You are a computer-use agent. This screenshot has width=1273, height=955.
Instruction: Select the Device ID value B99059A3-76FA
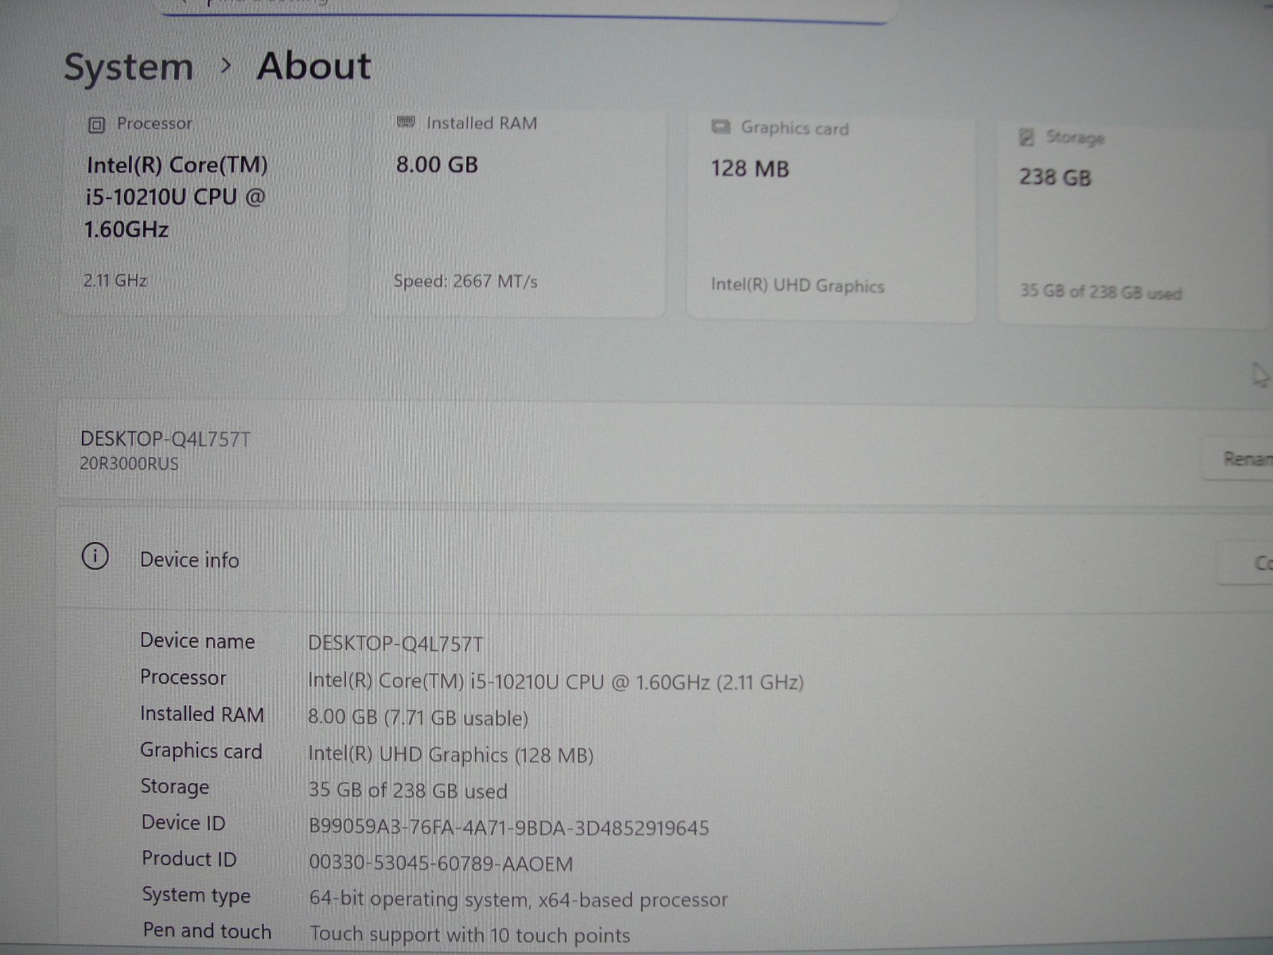(508, 828)
